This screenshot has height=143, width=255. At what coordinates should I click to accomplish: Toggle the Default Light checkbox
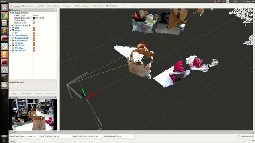point(34,23)
